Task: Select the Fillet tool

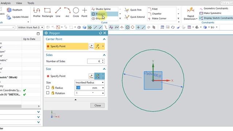Action: [x=153, y=9]
